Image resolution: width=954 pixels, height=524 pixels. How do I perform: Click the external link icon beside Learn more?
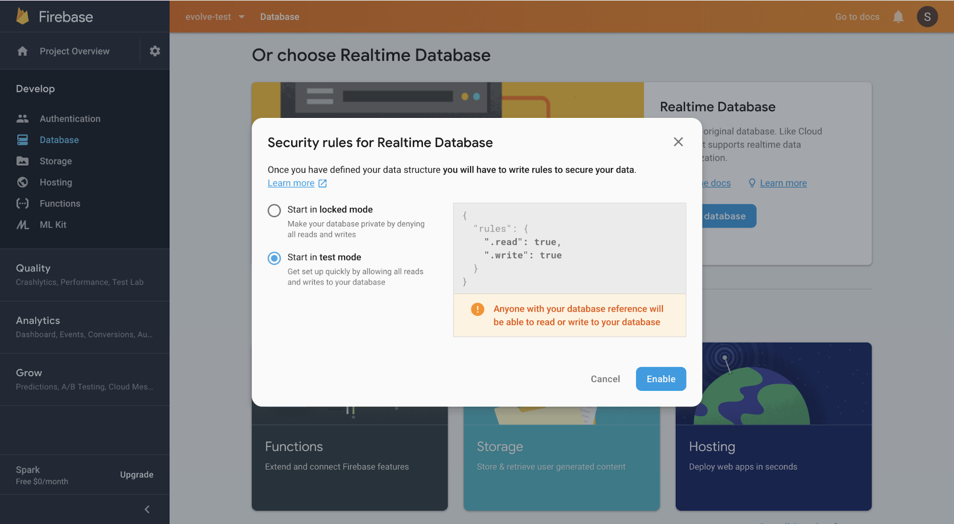point(323,183)
